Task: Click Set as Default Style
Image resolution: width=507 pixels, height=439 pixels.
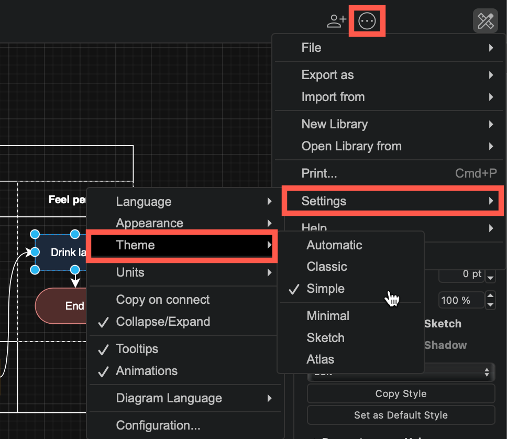Action: [401, 415]
